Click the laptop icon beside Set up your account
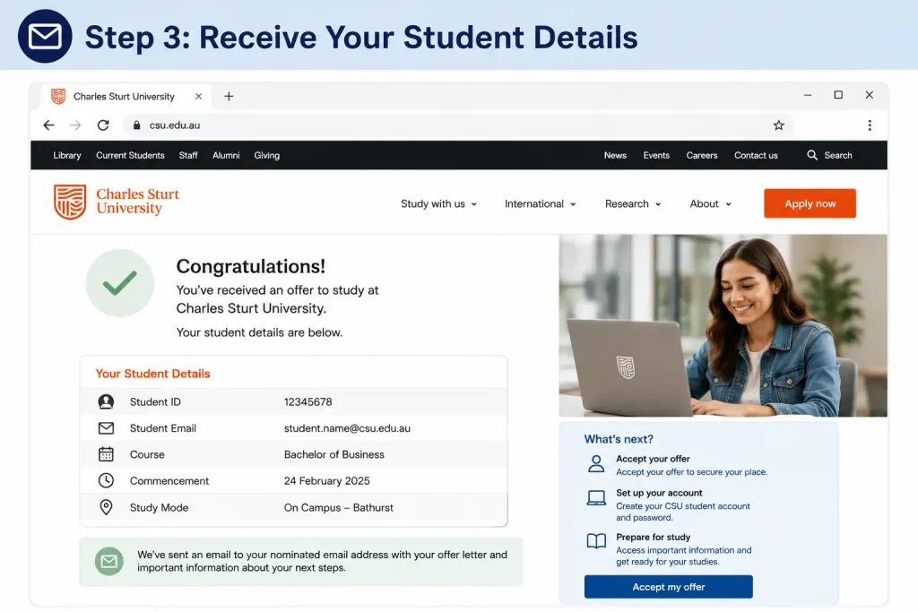 coord(596,498)
